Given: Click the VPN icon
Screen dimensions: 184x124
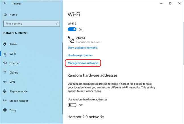Looking at the screenshot, I should [x=5, y=82].
